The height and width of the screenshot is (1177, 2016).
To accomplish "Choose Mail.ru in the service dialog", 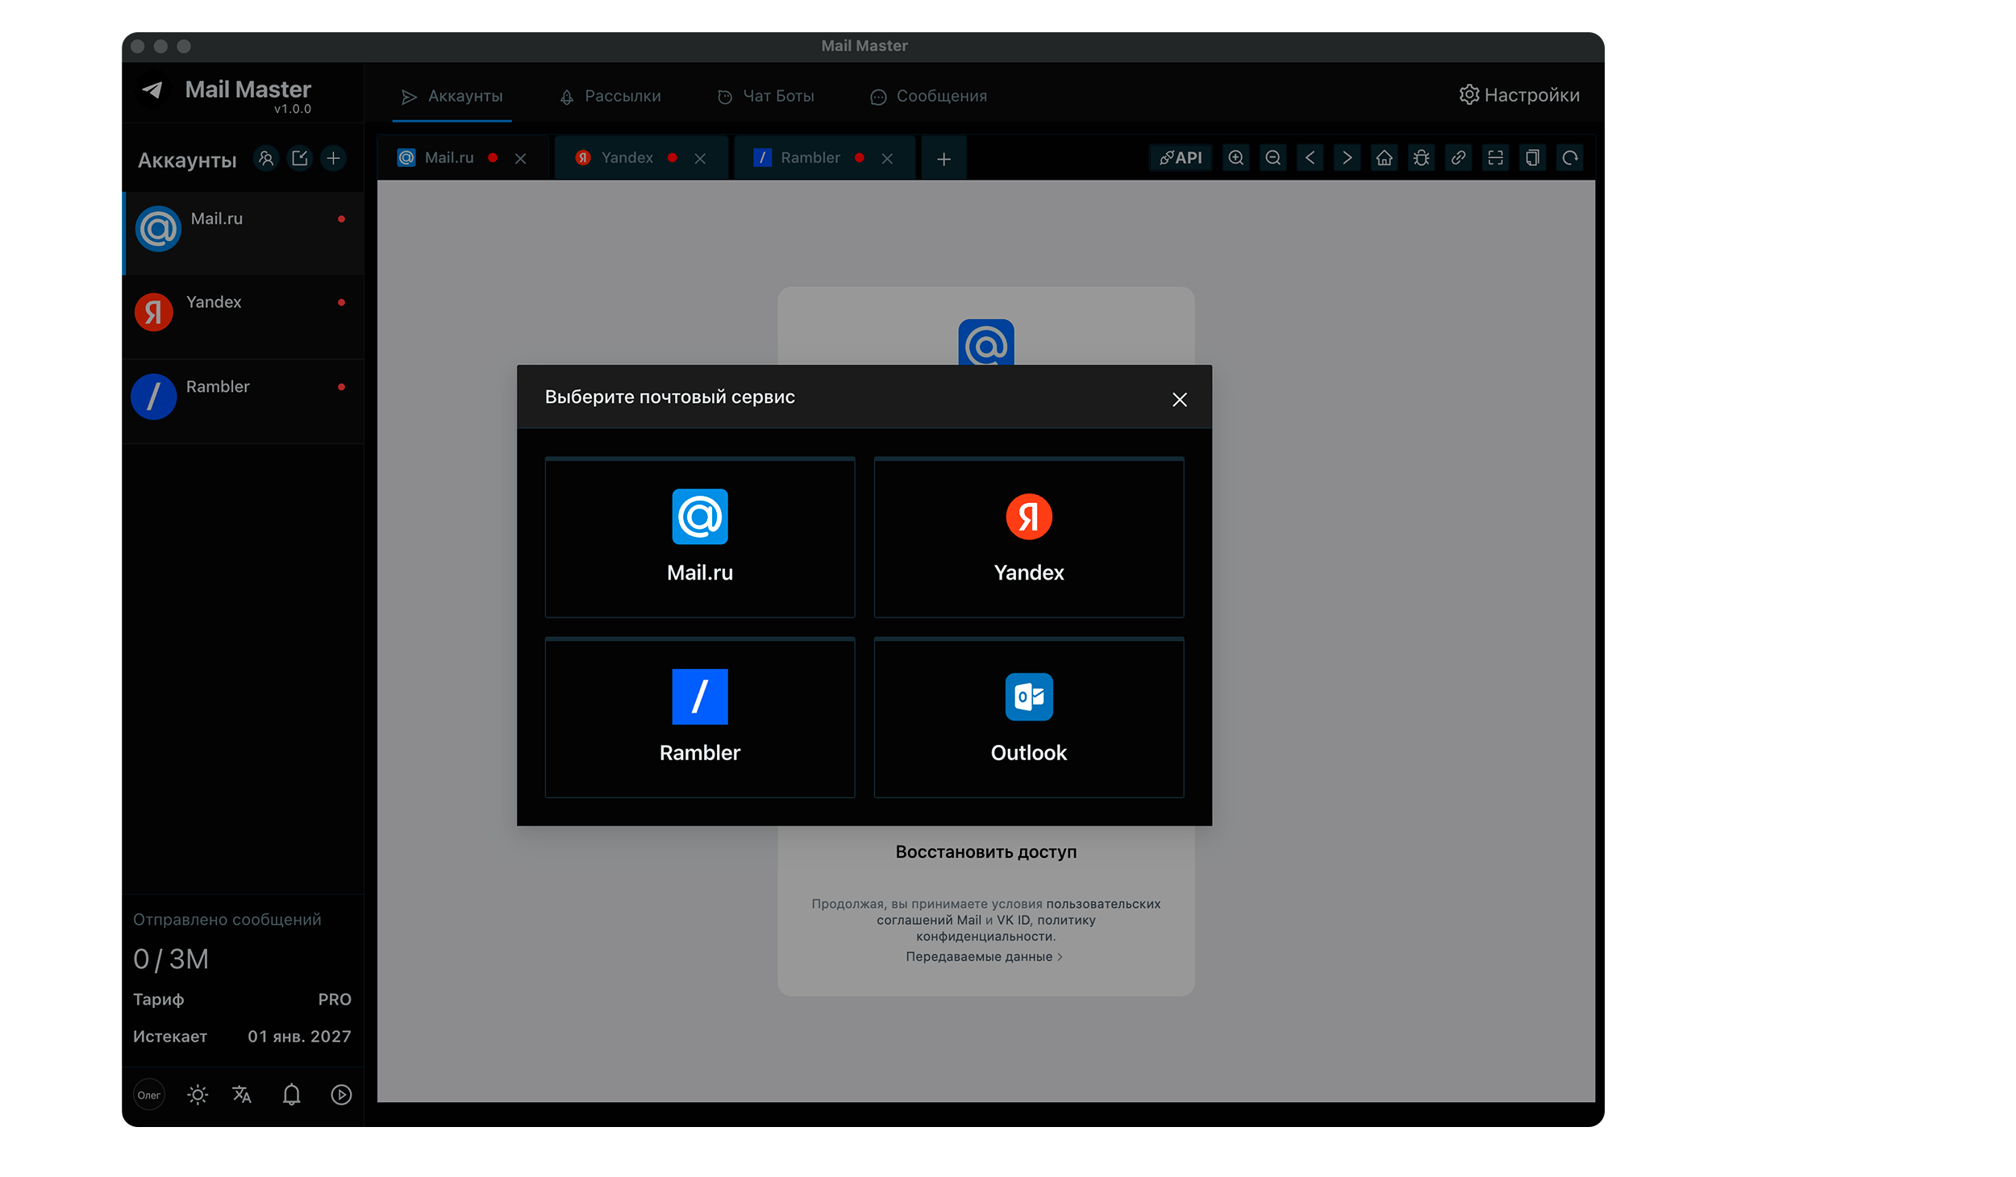I will (x=699, y=537).
